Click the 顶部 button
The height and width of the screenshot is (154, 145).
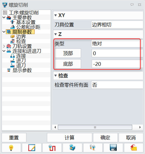click(x=68, y=53)
